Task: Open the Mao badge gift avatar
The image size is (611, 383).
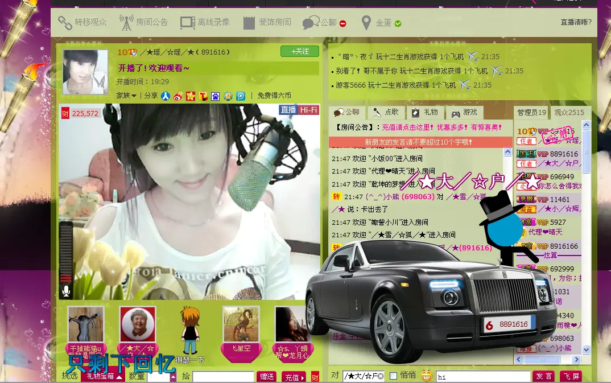Action: pos(138,324)
